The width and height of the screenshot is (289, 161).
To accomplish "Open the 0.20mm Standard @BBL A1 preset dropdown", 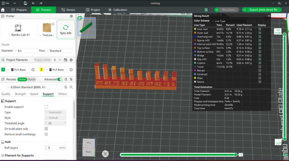I will coord(34,87).
